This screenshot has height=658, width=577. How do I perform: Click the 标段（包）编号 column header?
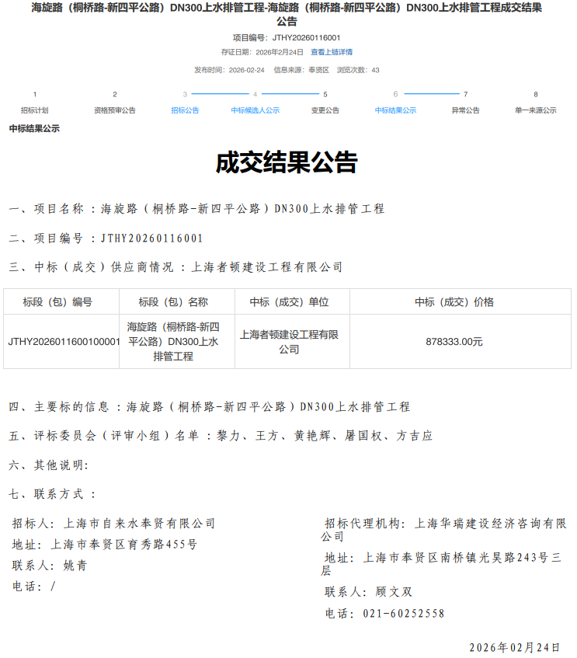click(x=61, y=301)
